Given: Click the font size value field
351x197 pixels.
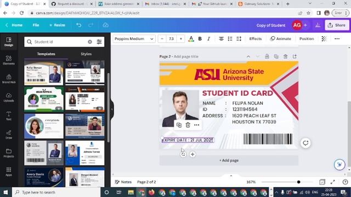Looking at the screenshot, I should click(172, 39).
